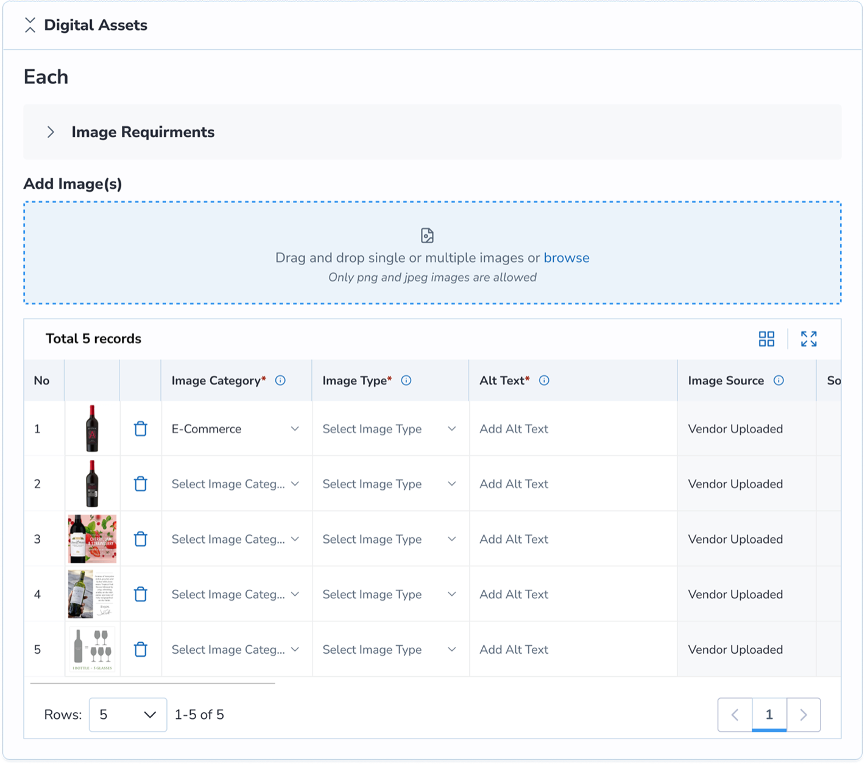This screenshot has width=865, height=764.
Task: Open Select Image Type dropdown in row 3
Action: (x=390, y=539)
